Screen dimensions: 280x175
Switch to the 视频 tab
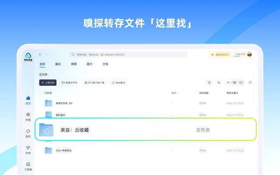click(74, 64)
